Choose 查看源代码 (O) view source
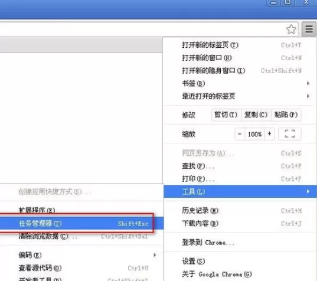This screenshot has height=281, width=317. click(x=81, y=268)
